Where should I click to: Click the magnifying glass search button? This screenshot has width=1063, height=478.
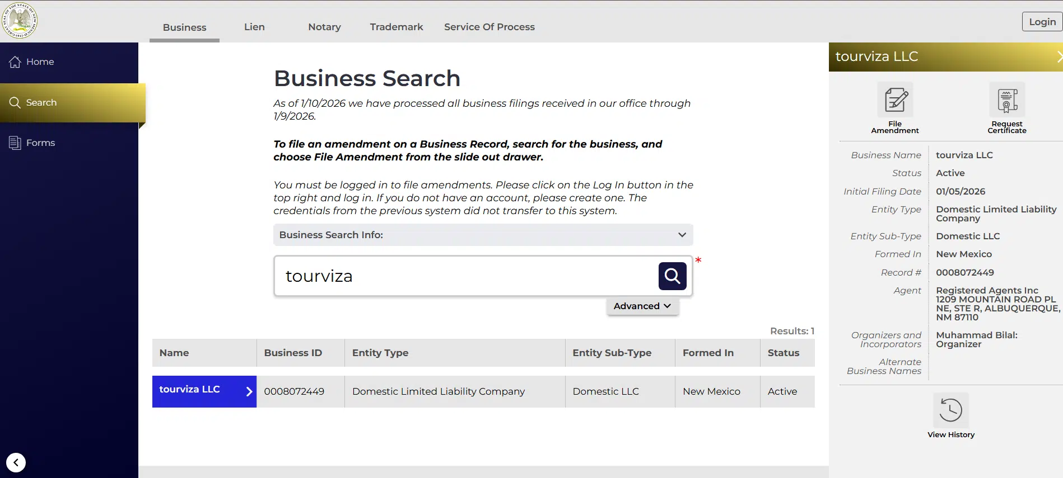[x=672, y=276]
